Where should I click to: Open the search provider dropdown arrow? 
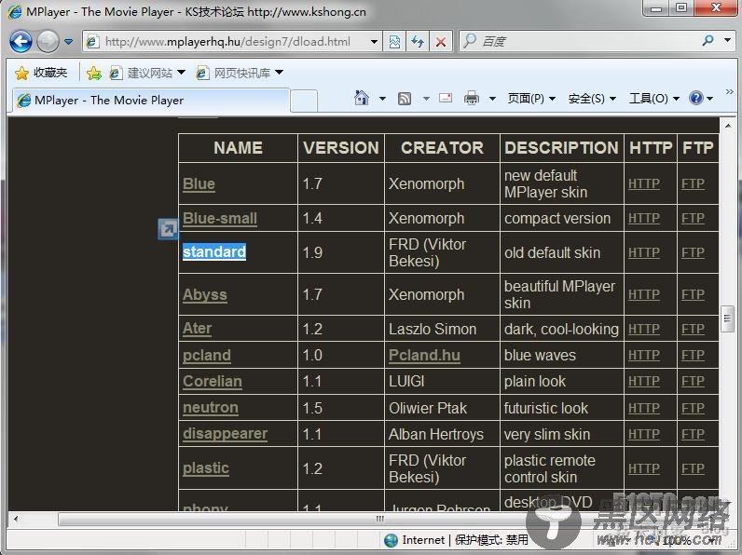tap(727, 41)
